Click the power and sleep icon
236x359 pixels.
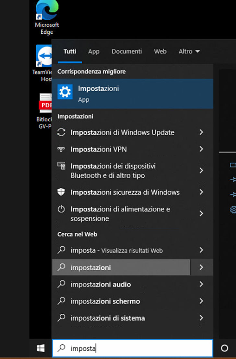(x=61, y=209)
